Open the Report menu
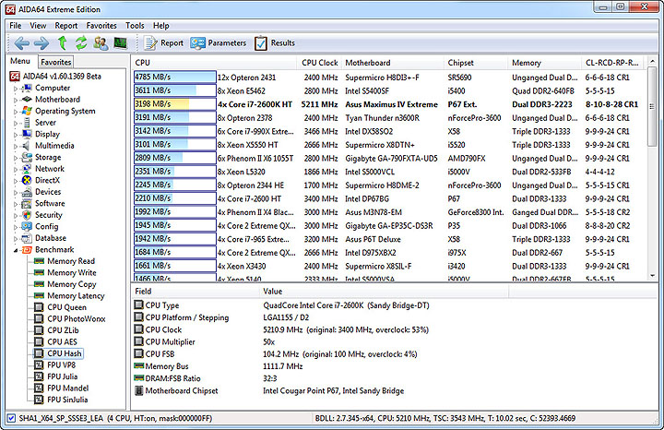The width and height of the screenshot is (664, 430). [x=66, y=26]
